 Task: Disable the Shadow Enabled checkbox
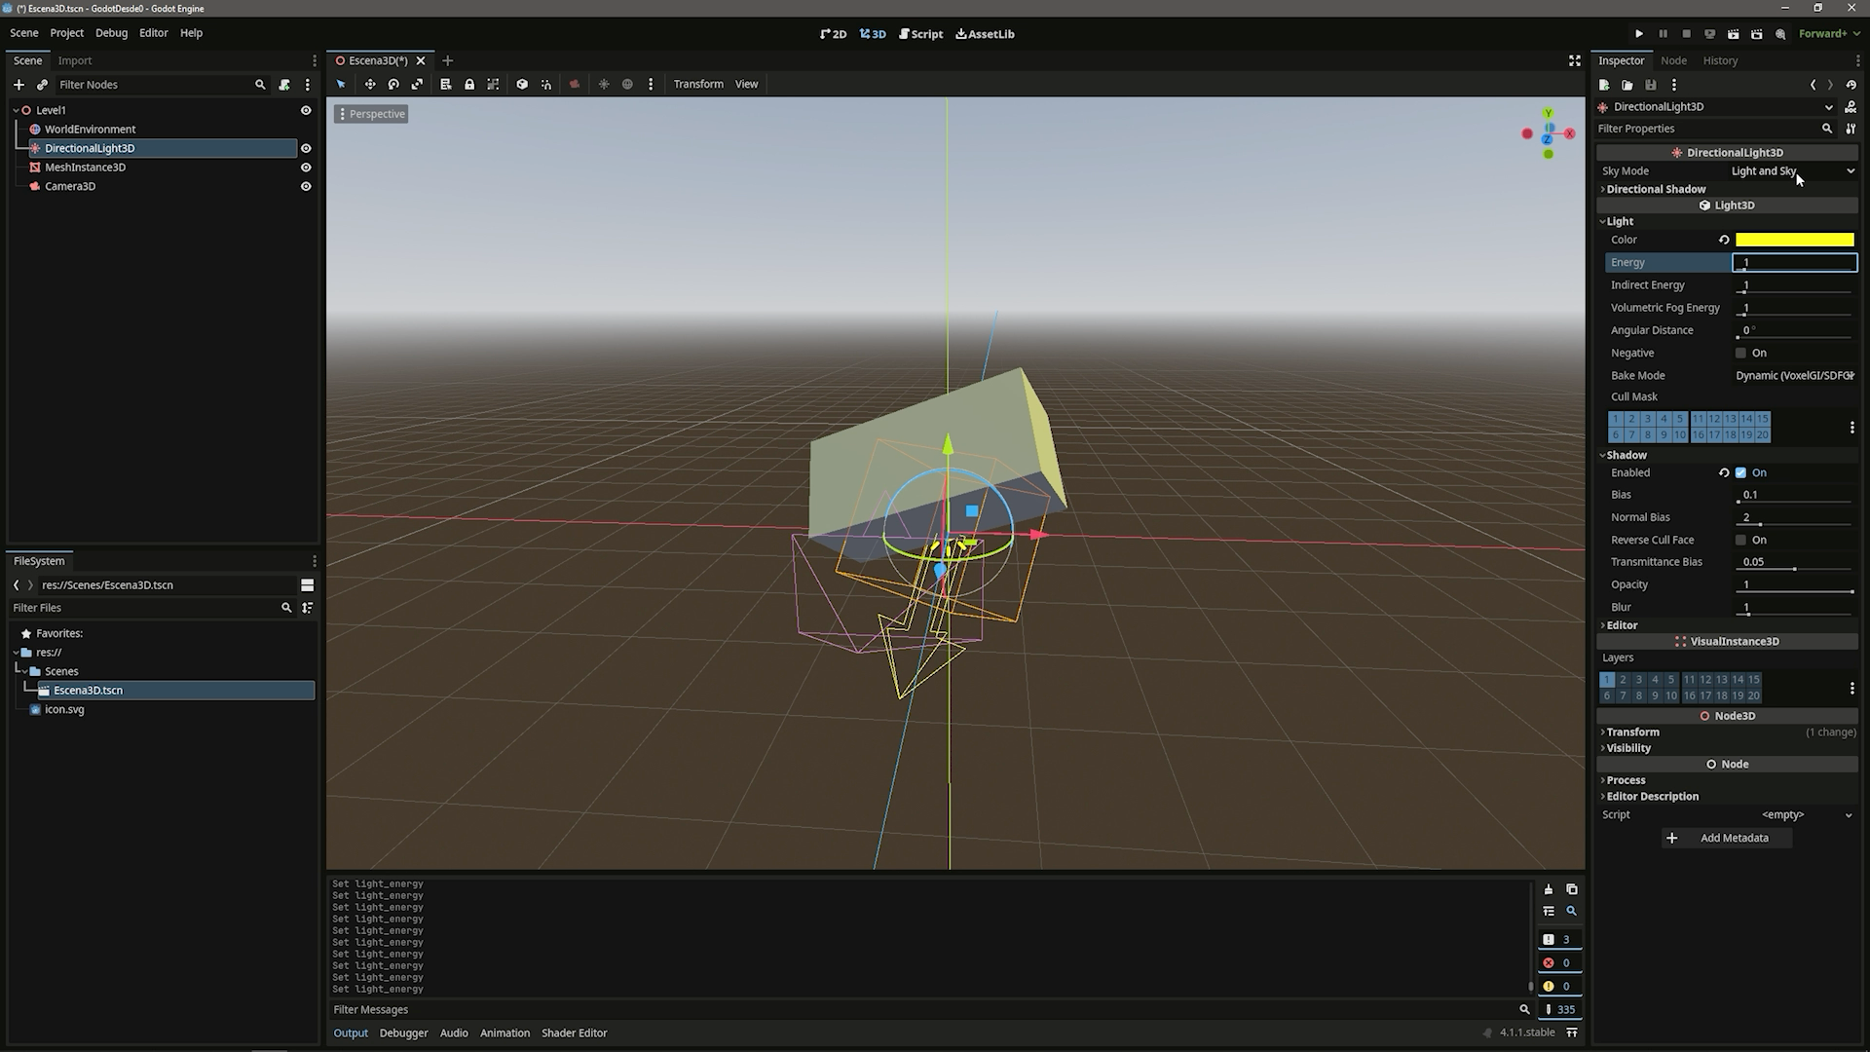1740,472
